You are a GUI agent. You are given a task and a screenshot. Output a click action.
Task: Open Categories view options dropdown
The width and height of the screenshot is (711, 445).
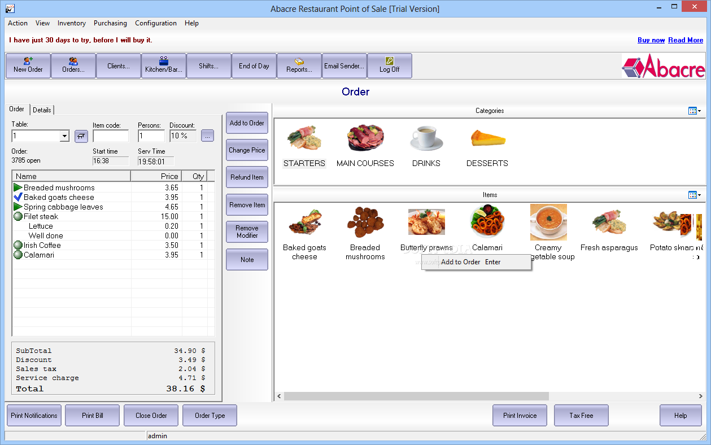click(695, 111)
